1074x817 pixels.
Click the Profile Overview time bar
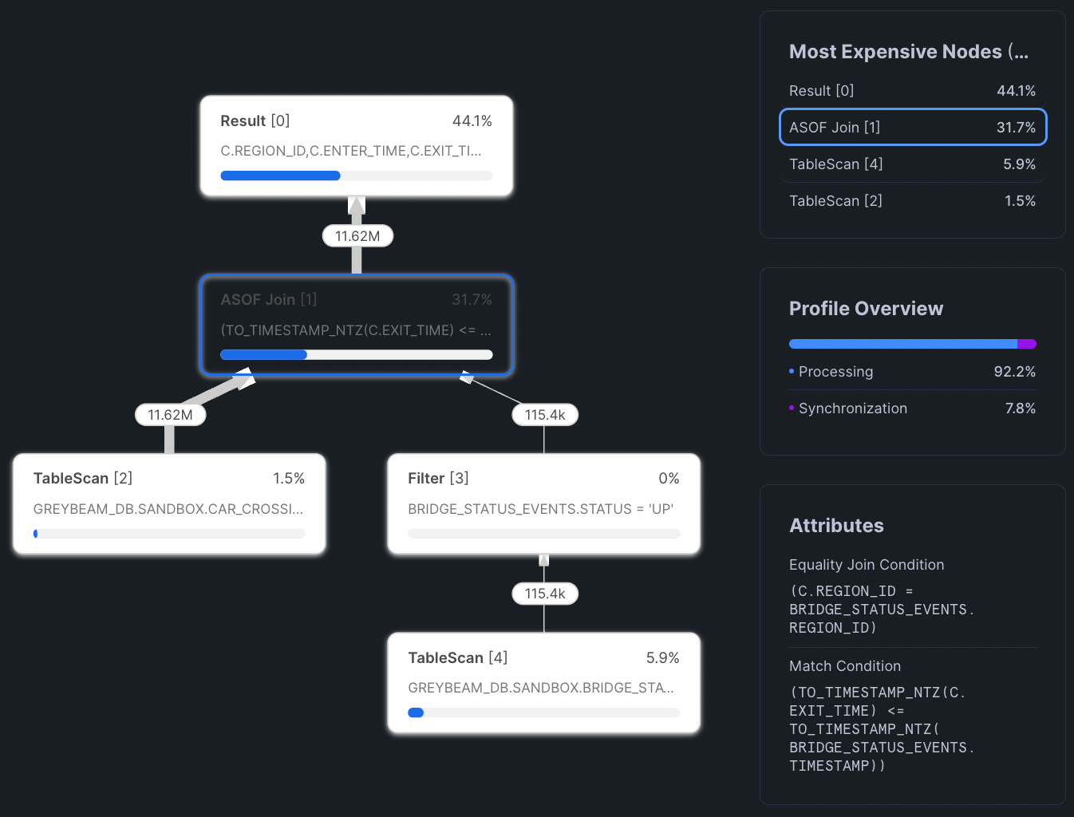(x=912, y=344)
